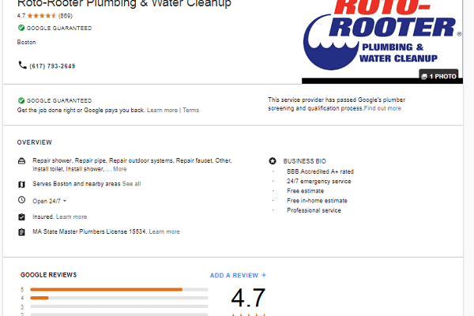The width and height of the screenshot is (474, 316).
Task: Click the license clipboard icon beside MA State Master Plumbers
Action: 22,232
